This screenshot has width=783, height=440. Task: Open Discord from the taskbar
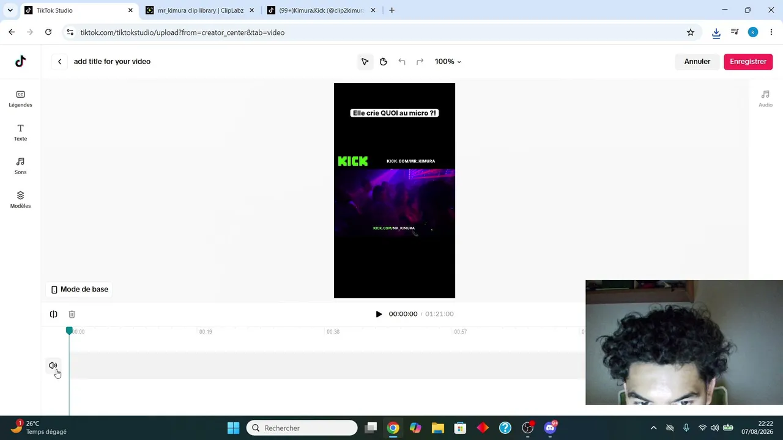pyautogui.click(x=550, y=428)
